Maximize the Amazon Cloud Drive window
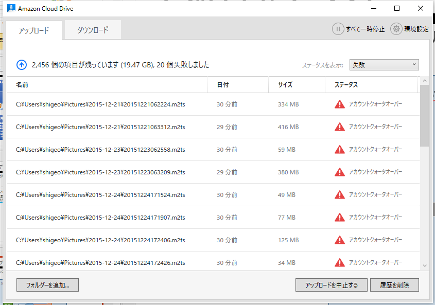Screen dimensions: 435x305 (x=397, y=8)
